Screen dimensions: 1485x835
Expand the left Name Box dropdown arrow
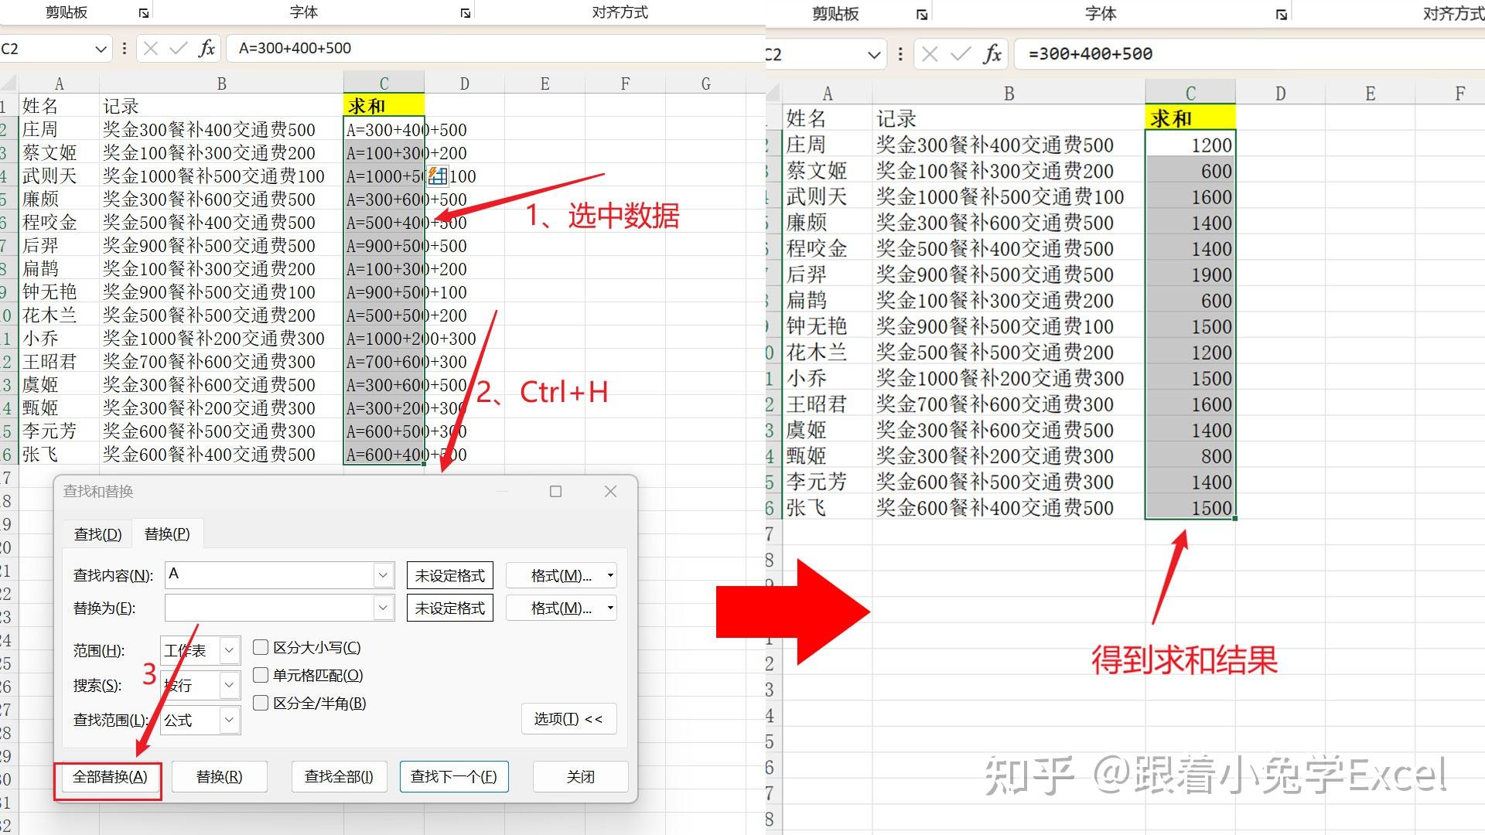[x=101, y=49]
